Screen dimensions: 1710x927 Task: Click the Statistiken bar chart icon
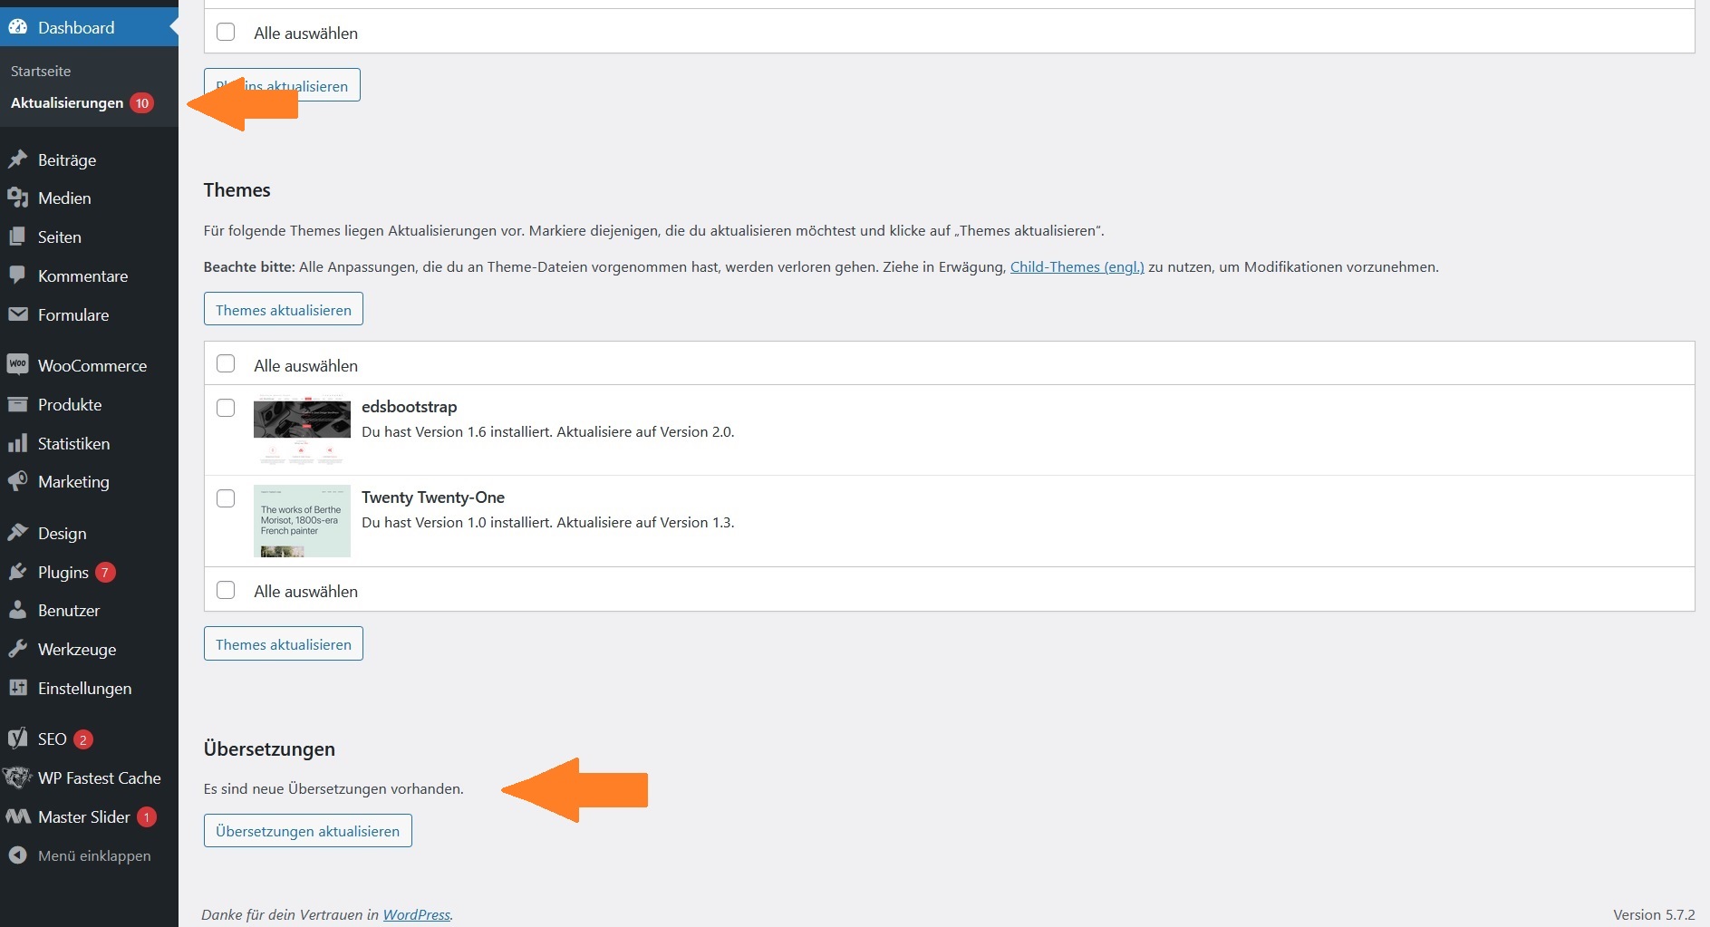click(x=18, y=443)
